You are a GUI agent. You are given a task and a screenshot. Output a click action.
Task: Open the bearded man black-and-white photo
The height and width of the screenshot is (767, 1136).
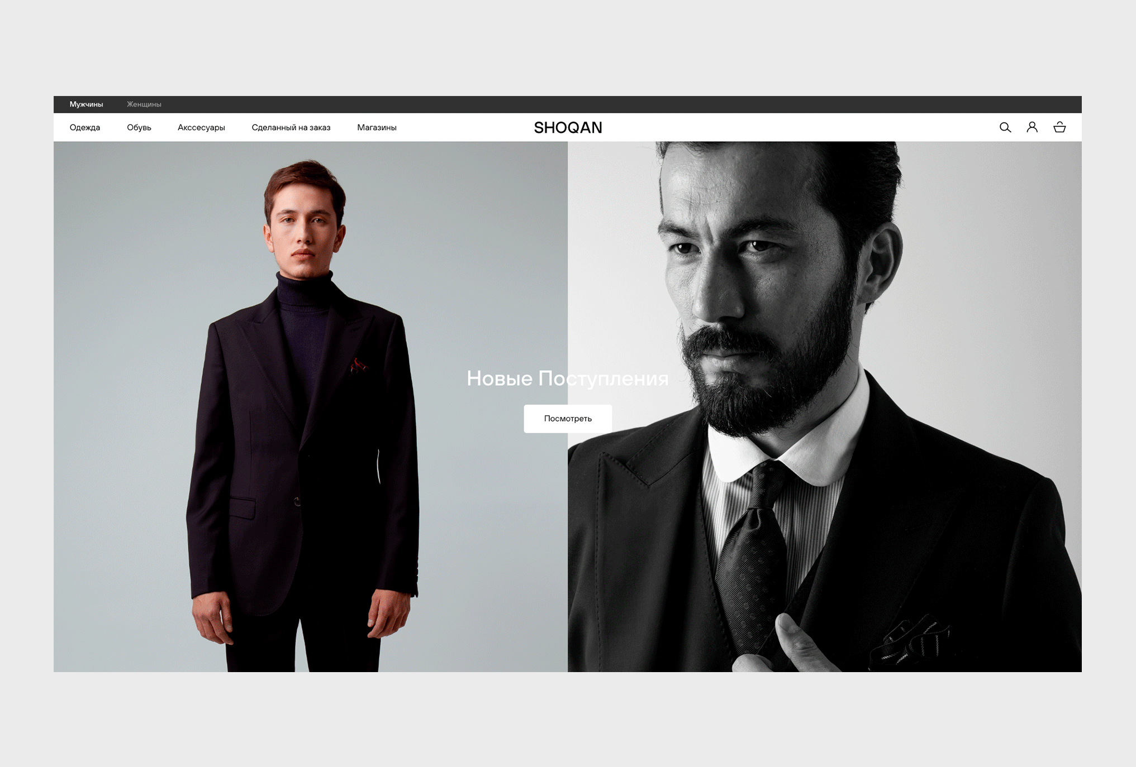(825, 406)
